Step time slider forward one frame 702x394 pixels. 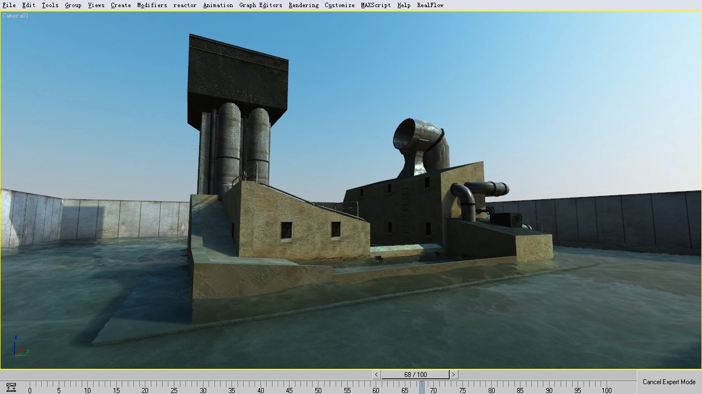454,374
